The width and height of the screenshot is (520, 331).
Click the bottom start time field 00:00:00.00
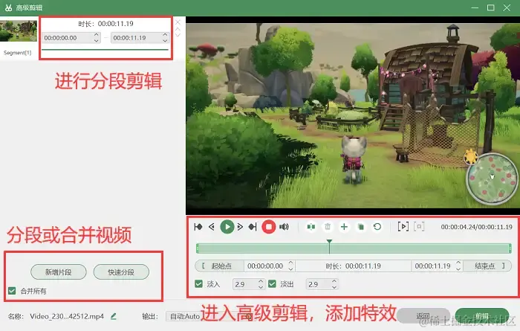pos(265,266)
